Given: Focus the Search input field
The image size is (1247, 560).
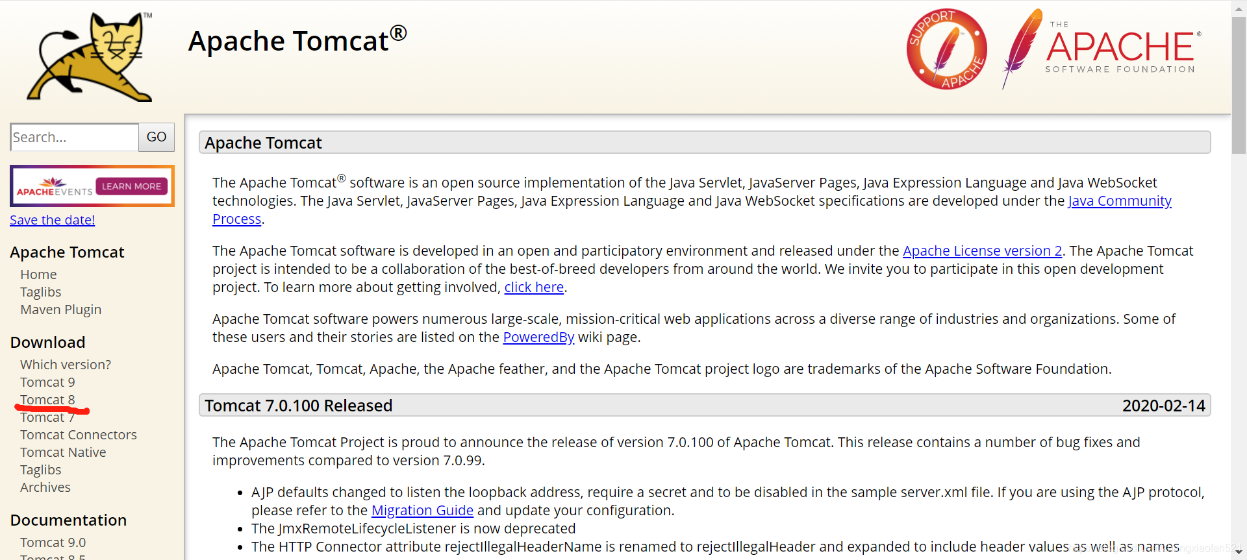Looking at the screenshot, I should [x=75, y=137].
